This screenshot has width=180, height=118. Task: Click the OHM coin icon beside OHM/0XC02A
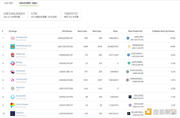[x=127, y=72]
